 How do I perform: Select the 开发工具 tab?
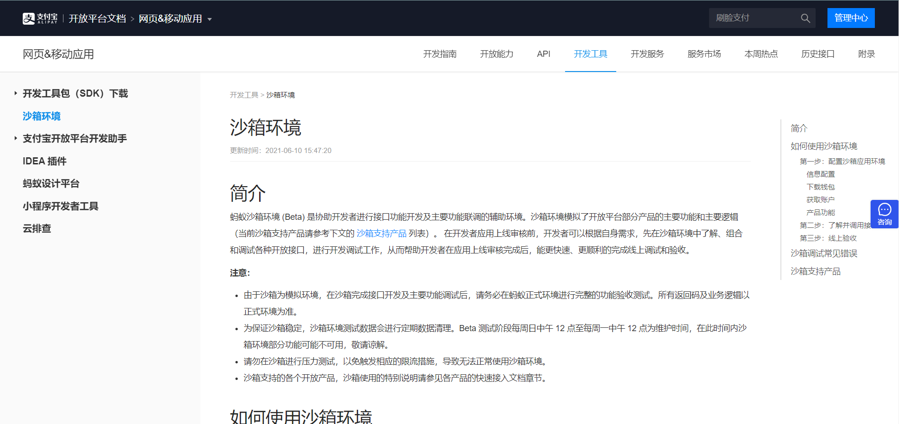click(x=590, y=54)
